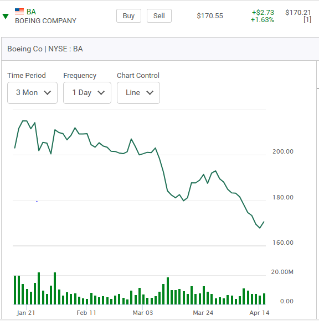The height and width of the screenshot is (321, 319).
Task: Open the BA ticker symbol link
Action: tap(31, 12)
